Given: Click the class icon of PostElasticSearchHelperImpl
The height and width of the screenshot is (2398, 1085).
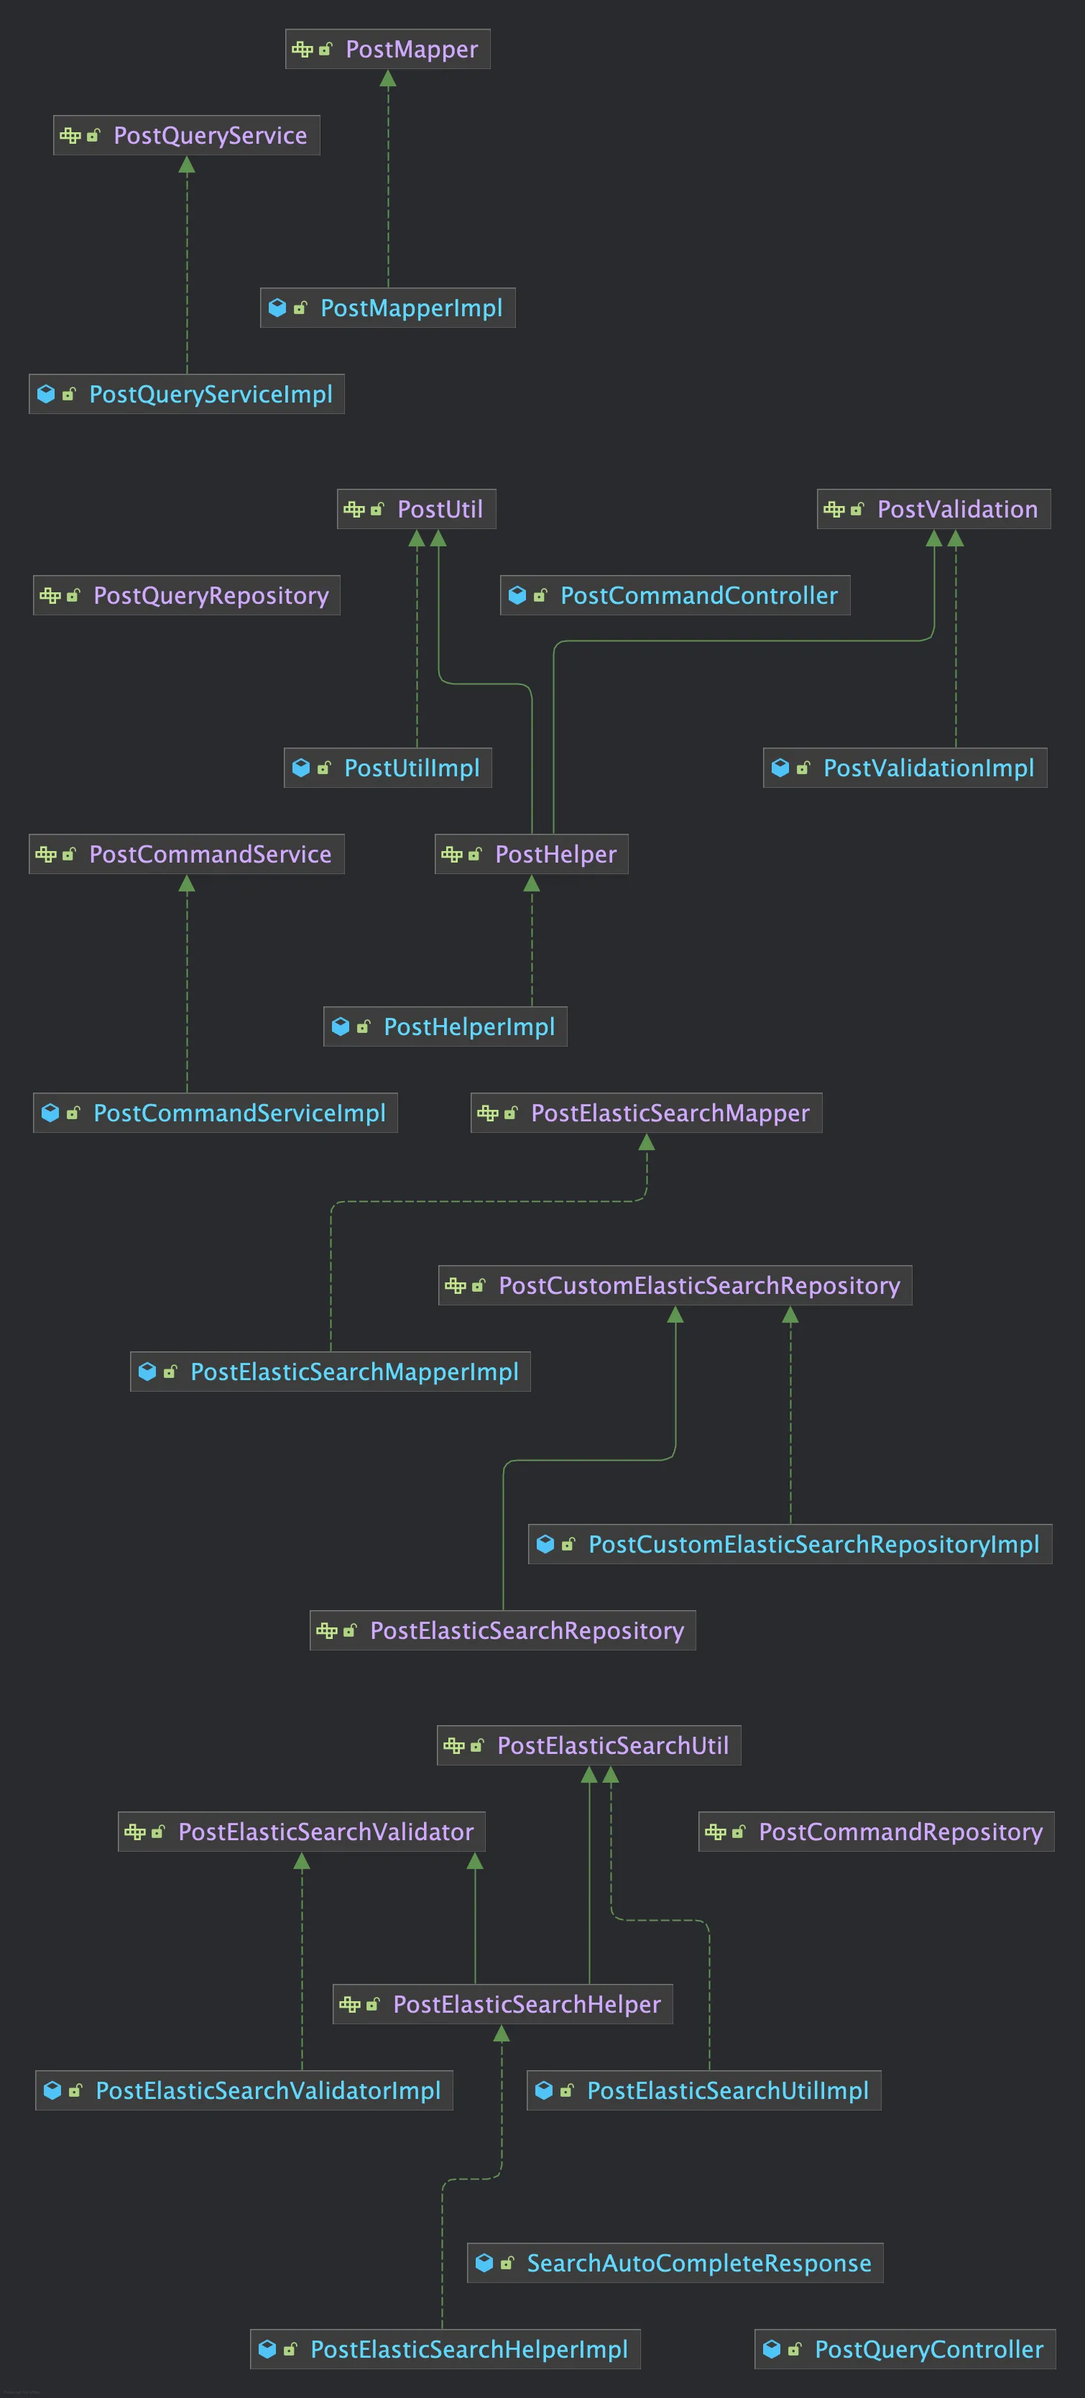Looking at the screenshot, I should pos(267,2351).
